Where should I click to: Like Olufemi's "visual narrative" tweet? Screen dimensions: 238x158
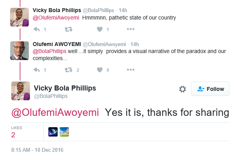[99, 70]
